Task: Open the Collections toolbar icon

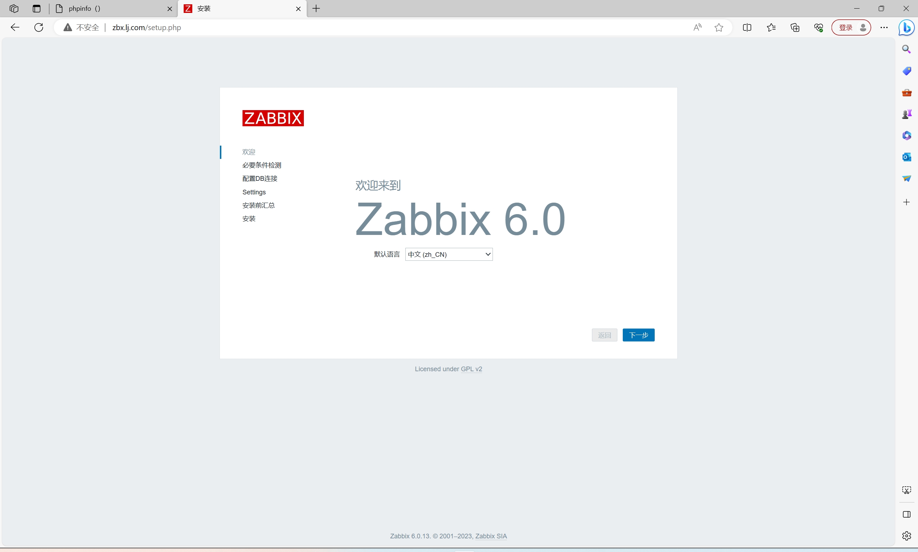Action: coord(795,28)
